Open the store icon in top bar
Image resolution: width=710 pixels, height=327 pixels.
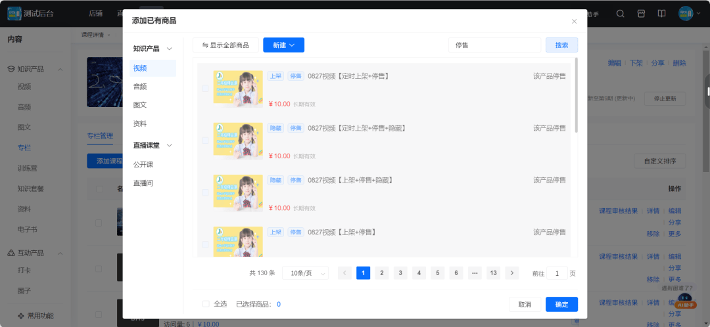pos(641,14)
